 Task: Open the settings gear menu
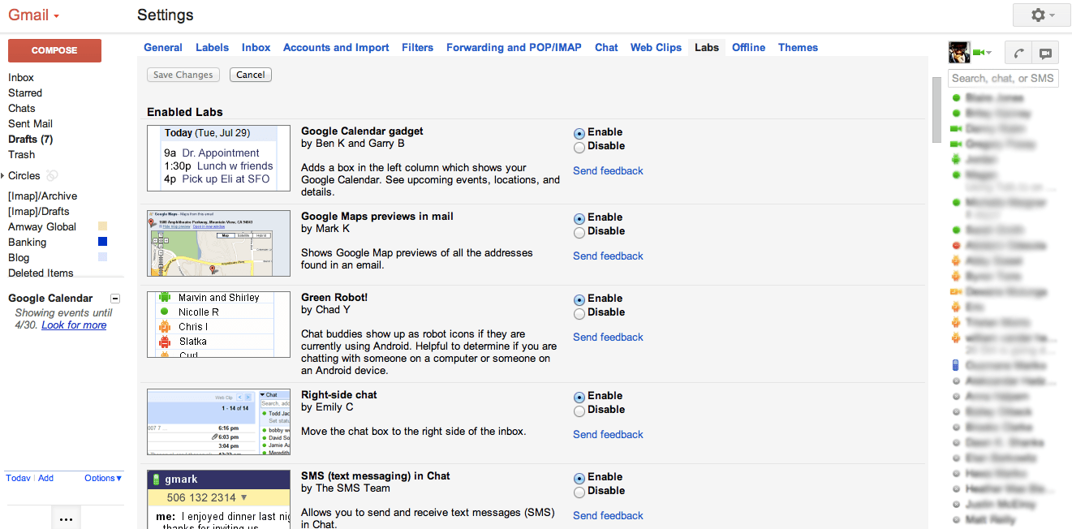pos(1041,15)
